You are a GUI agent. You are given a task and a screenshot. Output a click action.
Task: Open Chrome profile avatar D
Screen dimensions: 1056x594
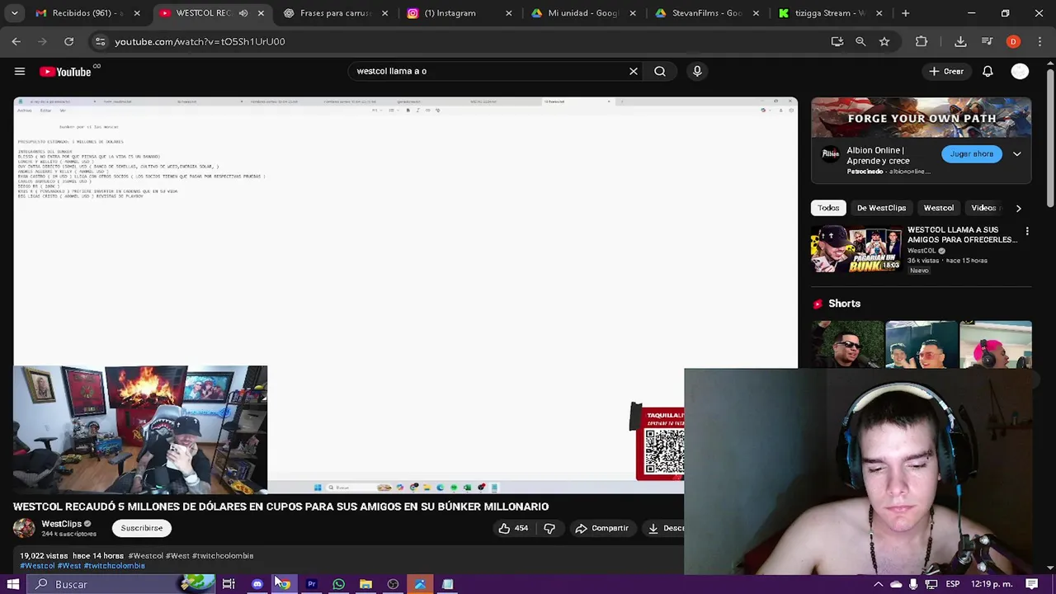coord(1013,41)
